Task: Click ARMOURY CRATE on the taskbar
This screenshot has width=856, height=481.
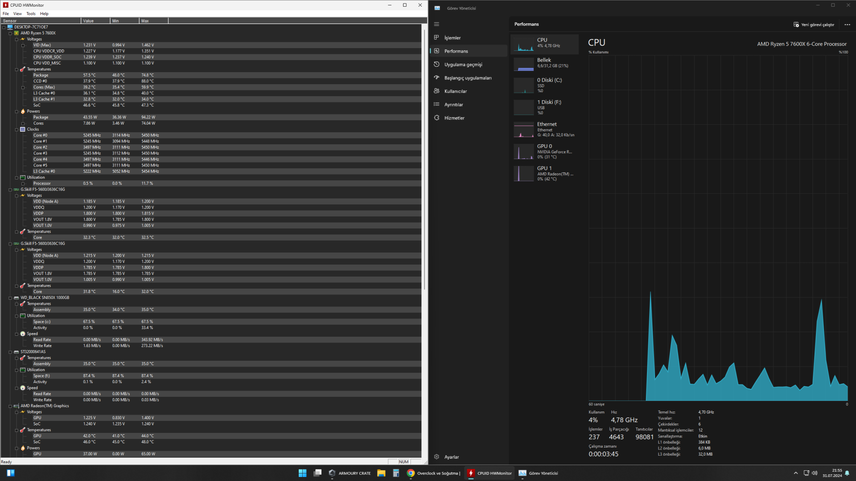Action: tap(350, 473)
